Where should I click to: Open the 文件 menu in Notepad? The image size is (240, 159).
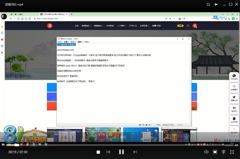point(60,42)
